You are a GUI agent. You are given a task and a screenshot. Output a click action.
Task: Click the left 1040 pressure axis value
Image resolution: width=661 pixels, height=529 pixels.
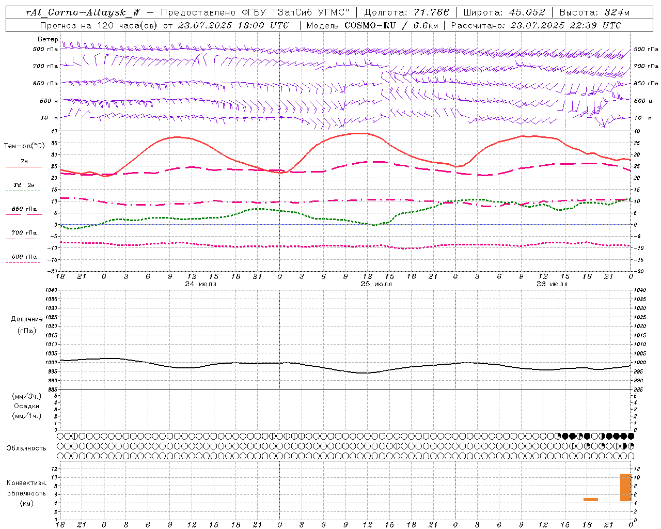(52, 290)
